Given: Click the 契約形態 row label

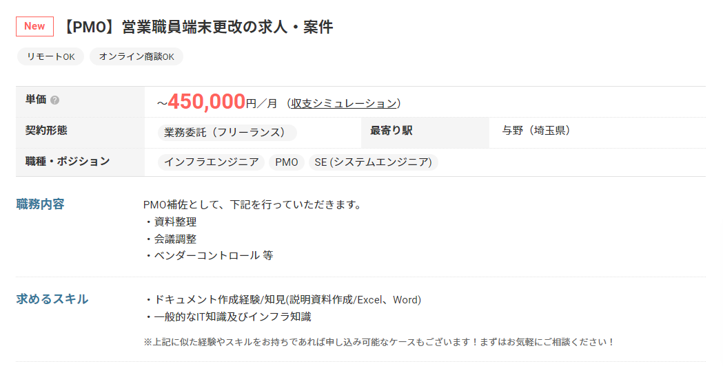Looking at the screenshot, I should (x=46, y=130).
